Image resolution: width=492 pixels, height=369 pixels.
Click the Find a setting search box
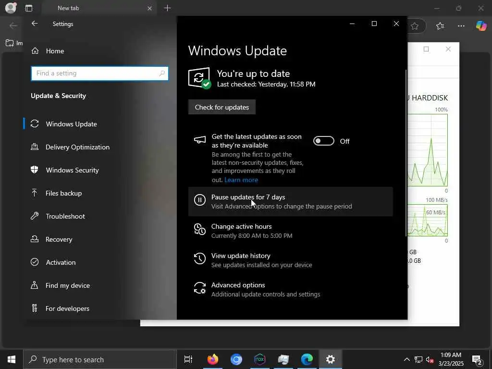(x=99, y=74)
